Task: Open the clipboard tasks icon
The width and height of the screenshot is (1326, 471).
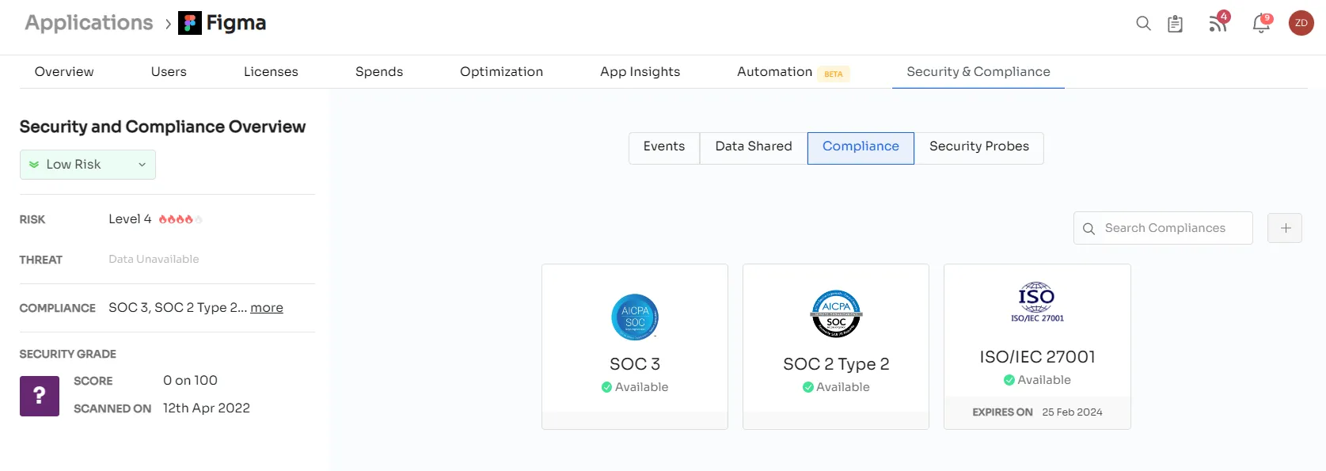Action: tap(1176, 24)
